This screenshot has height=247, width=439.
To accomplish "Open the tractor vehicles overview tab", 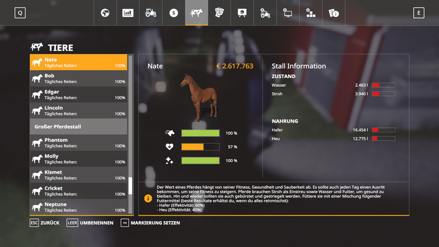I will 150,13.
